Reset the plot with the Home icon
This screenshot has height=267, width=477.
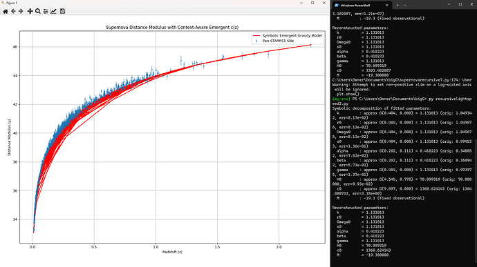(6, 11)
